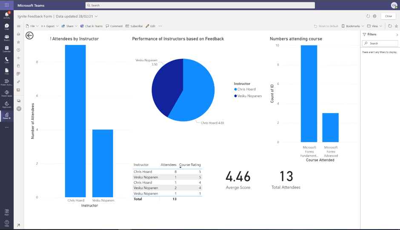Click the back arrow on the report
This screenshot has width=400, height=230.
[x=30, y=35]
